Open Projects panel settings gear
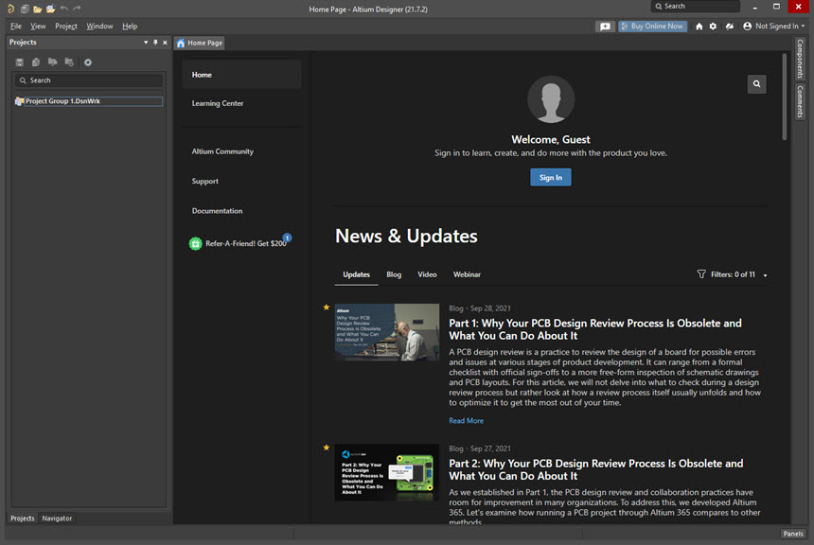The image size is (814, 545). (x=88, y=62)
